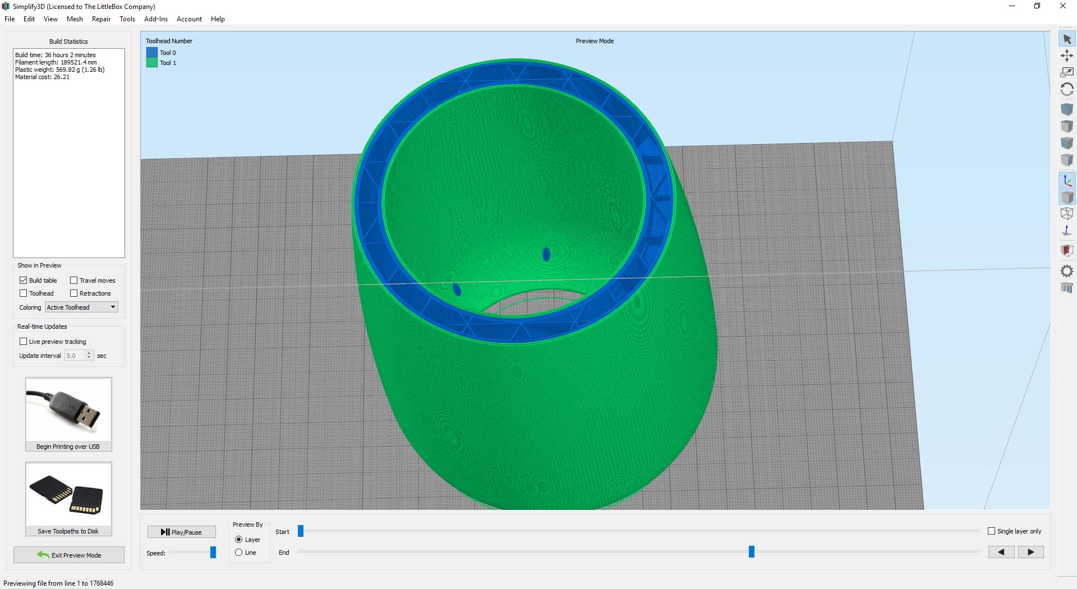Viewport: 1077px width, 589px height.
Task: Click the 'Build Statistics' heading
Action: tap(68, 42)
